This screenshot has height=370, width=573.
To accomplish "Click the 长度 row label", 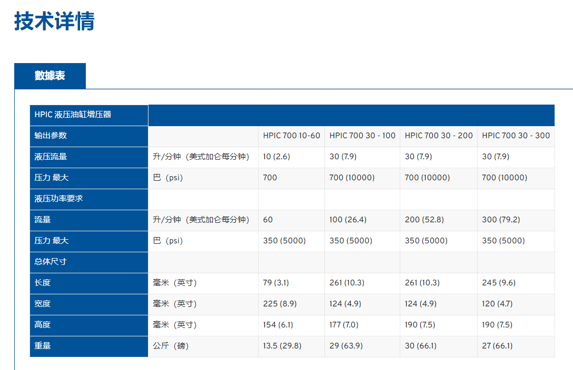I will [x=43, y=283].
